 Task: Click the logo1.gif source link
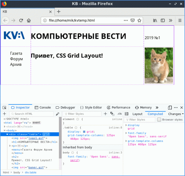[x=36, y=138]
